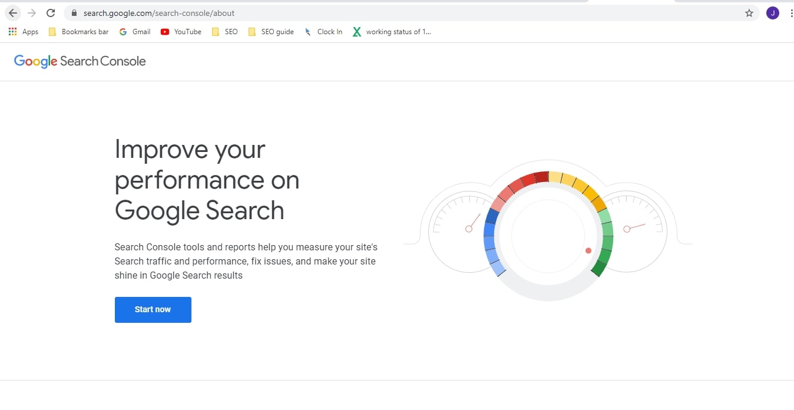794x410 pixels.
Task: Expand the SEO guide bookmarks folder
Action: click(x=271, y=32)
